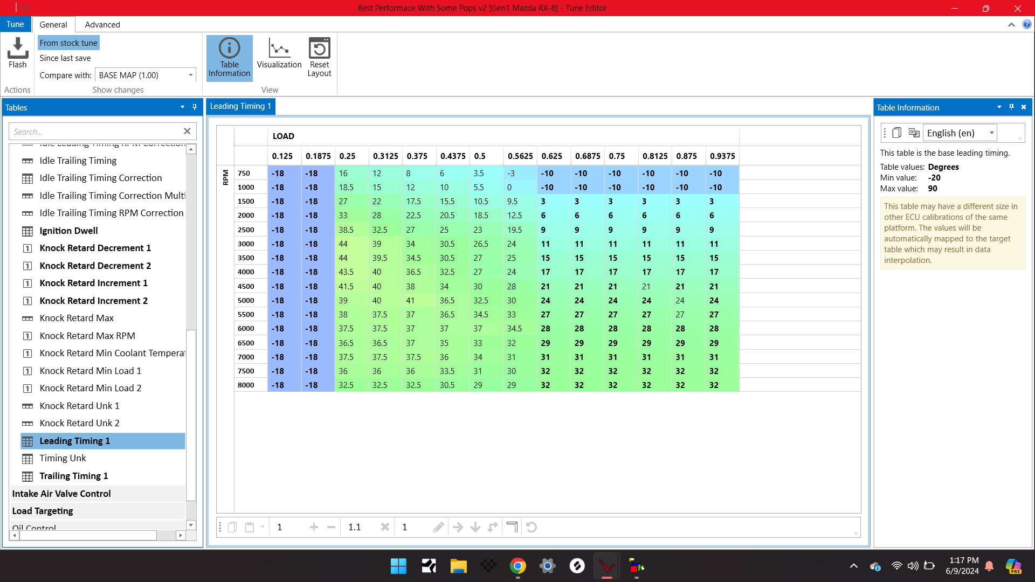Image resolution: width=1035 pixels, height=582 pixels.
Task: Click the ruler corner icon
Action: (x=512, y=527)
